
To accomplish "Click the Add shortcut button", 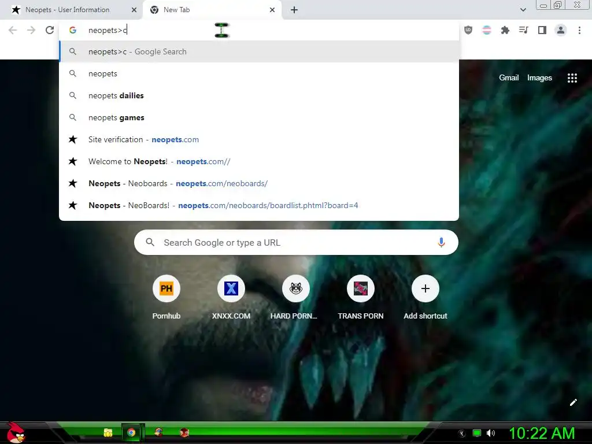I will coord(425,298).
